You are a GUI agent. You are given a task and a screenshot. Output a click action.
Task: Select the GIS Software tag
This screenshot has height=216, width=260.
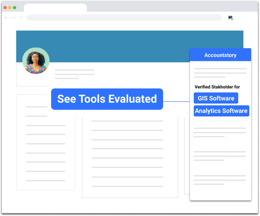(216, 98)
